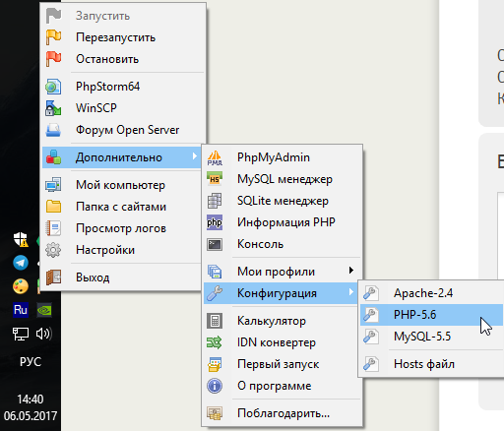Click the wrench icon beside Apache-2.4
504x431 pixels.
tap(371, 293)
